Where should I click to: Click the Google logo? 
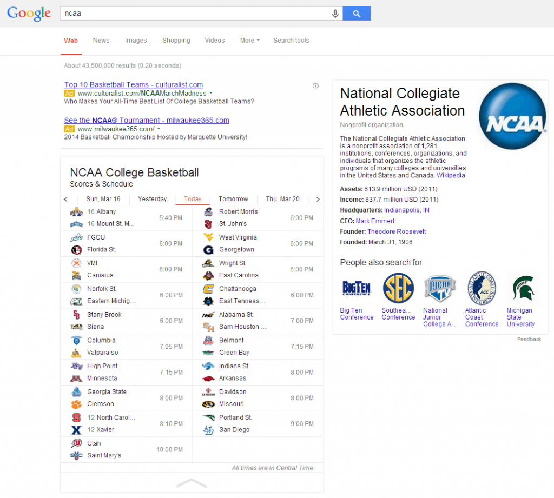click(29, 14)
